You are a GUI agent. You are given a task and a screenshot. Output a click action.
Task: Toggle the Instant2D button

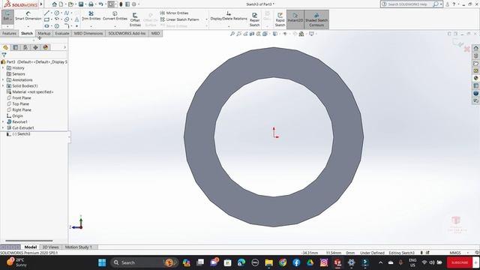[x=295, y=19]
